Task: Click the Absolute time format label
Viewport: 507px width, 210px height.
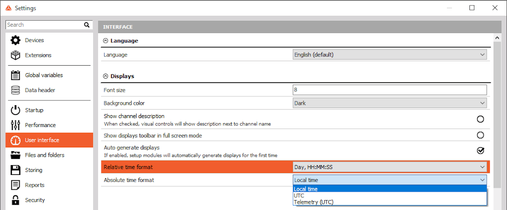Action: [129, 180]
